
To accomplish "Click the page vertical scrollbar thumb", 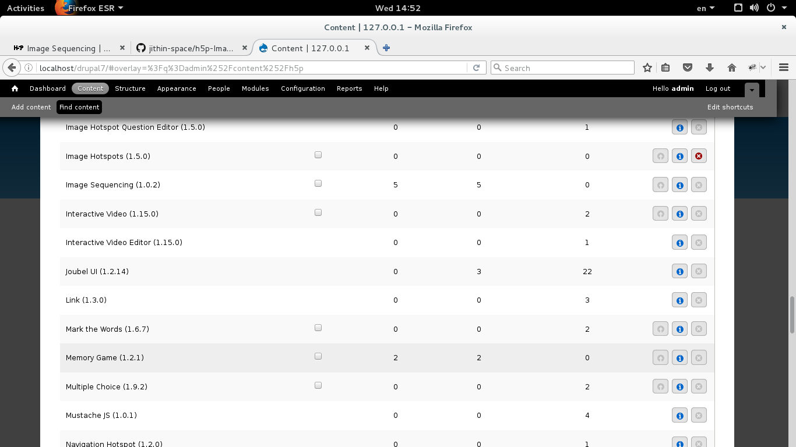I will 792,315.
